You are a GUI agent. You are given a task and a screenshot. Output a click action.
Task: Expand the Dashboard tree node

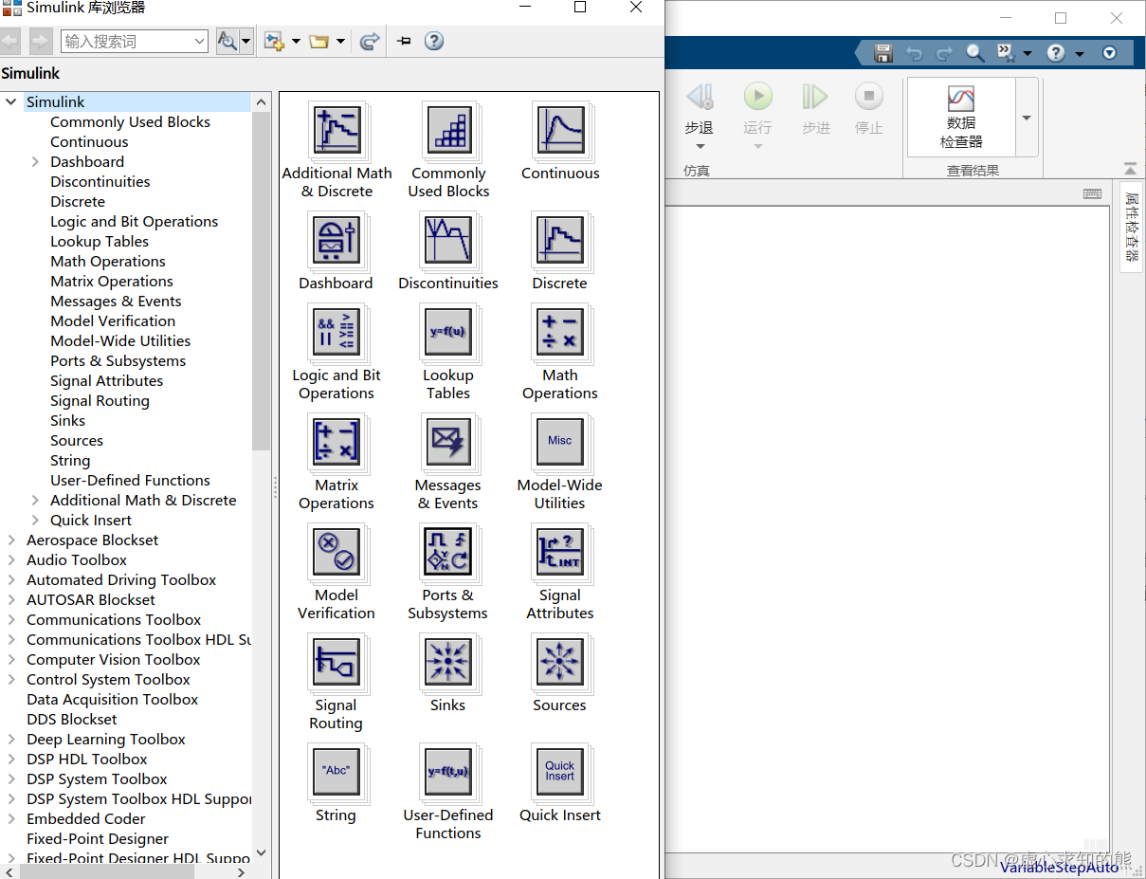pyautogui.click(x=35, y=162)
